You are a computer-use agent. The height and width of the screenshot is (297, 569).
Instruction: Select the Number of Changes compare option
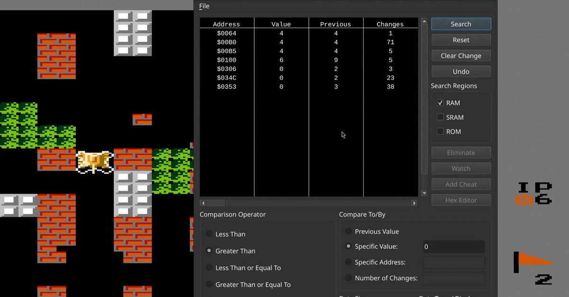click(349, 278)
